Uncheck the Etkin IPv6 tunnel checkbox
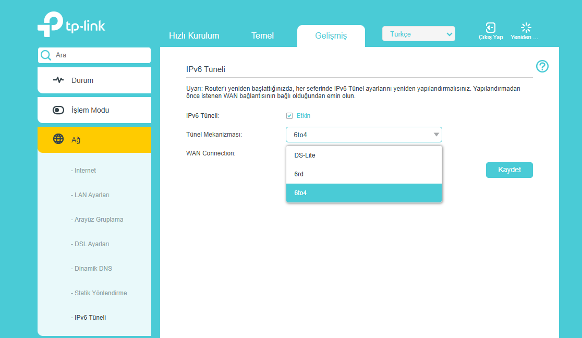This screenshot has height=338, width=582. (x=289, y=116)
